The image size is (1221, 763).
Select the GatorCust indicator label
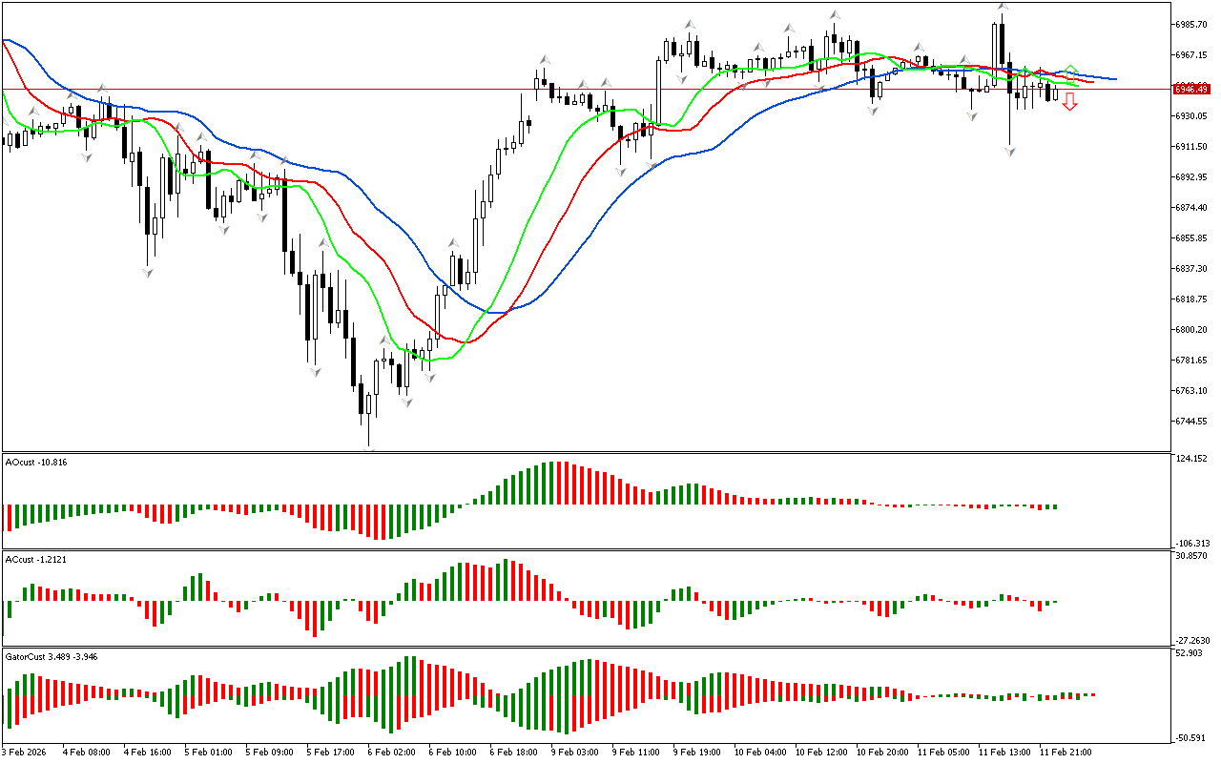tap(52, 656)
